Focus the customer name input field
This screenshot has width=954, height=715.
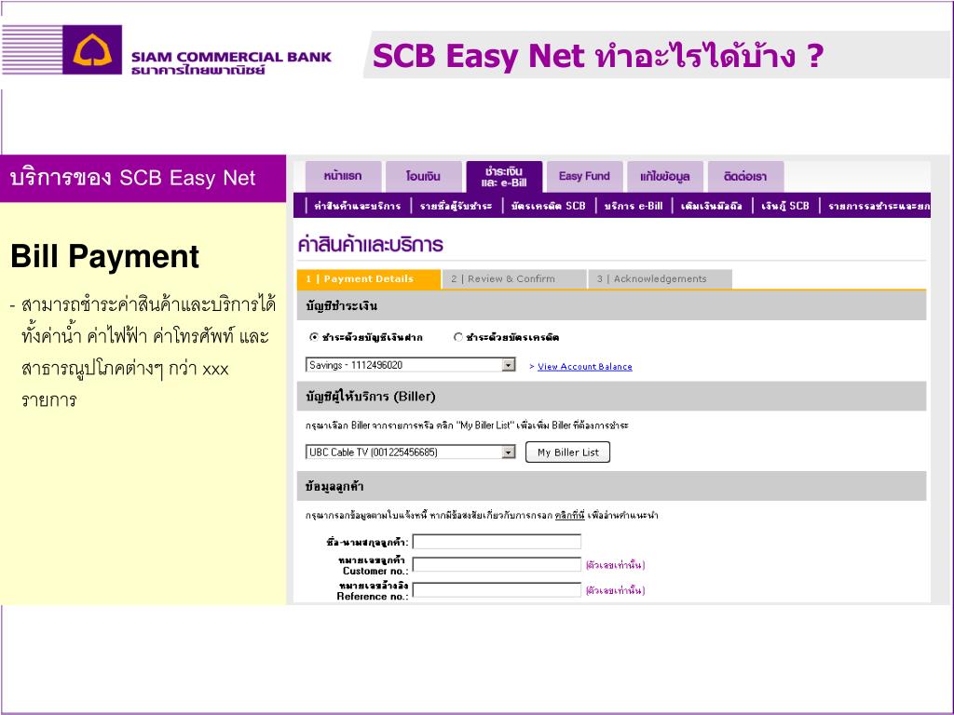[x=497, y=541]
